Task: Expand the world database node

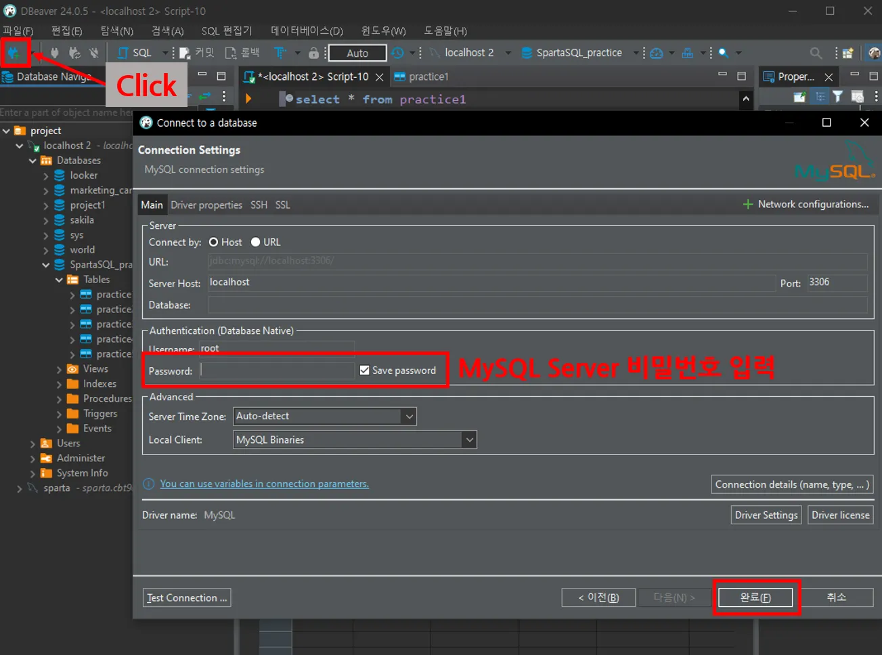Action: tap(46, 250)
